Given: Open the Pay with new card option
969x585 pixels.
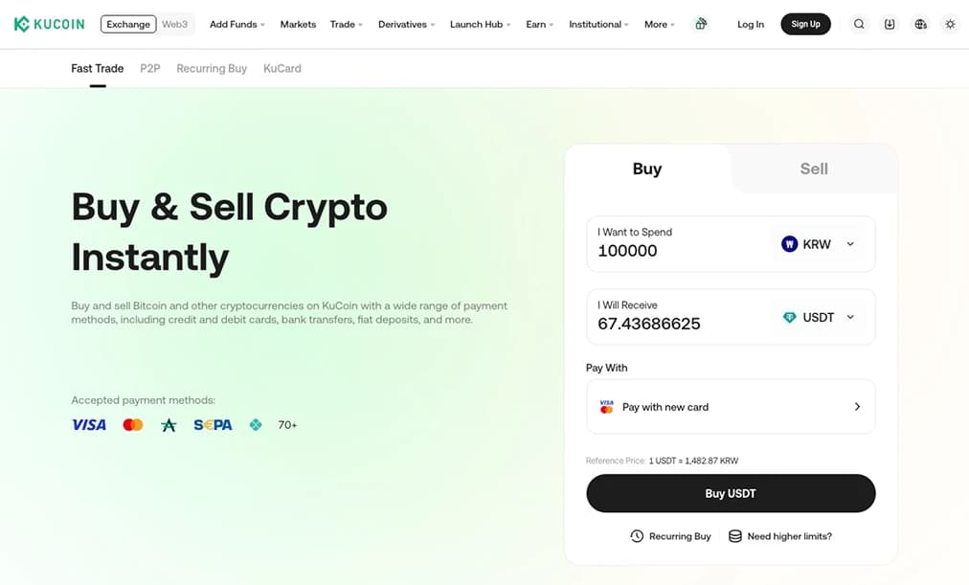Looking at the screenshot, I should (x=731, y=406).
